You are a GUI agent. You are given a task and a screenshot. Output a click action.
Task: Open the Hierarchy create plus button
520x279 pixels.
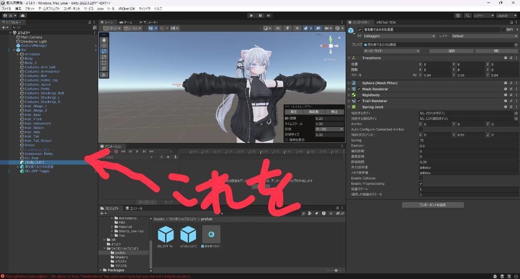[4, 27]
